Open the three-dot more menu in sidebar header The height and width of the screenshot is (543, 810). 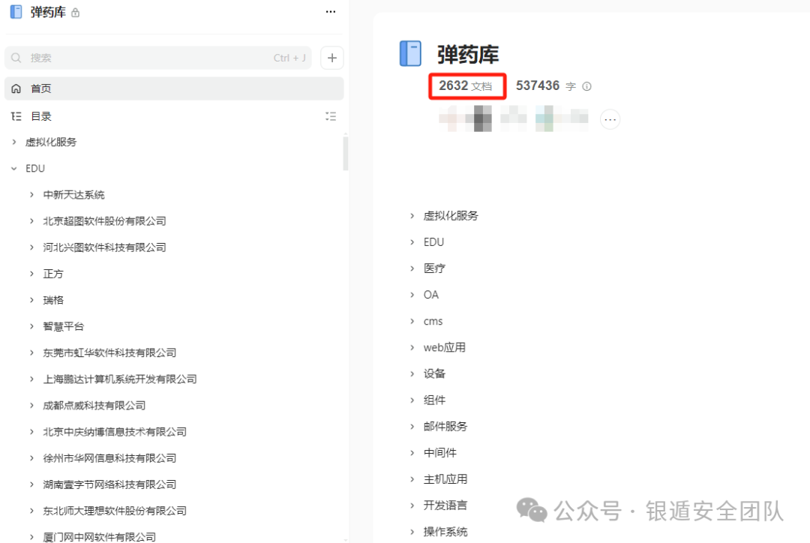331,12
